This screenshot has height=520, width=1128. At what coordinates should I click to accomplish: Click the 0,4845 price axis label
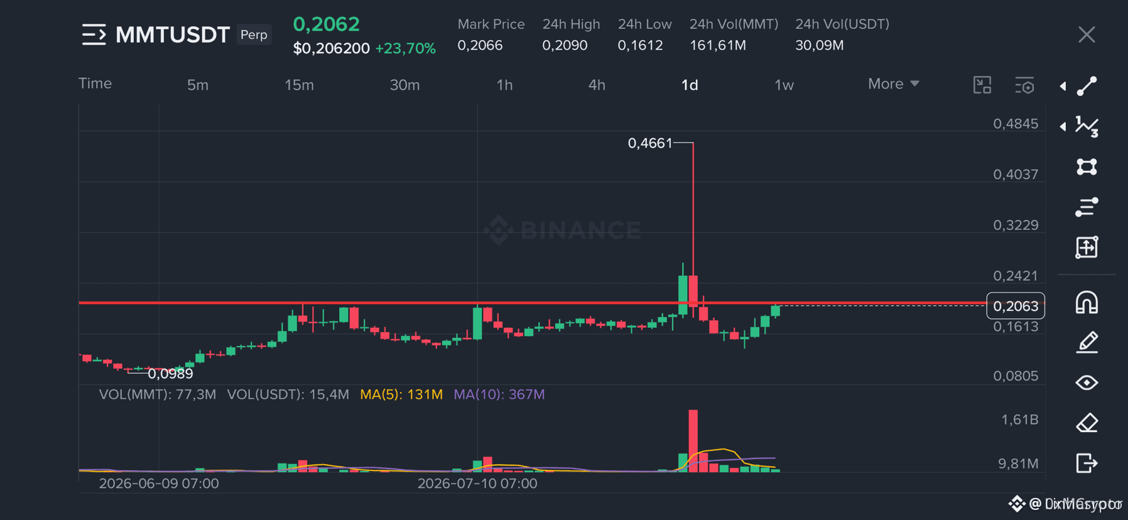[x=1016, y=124]
